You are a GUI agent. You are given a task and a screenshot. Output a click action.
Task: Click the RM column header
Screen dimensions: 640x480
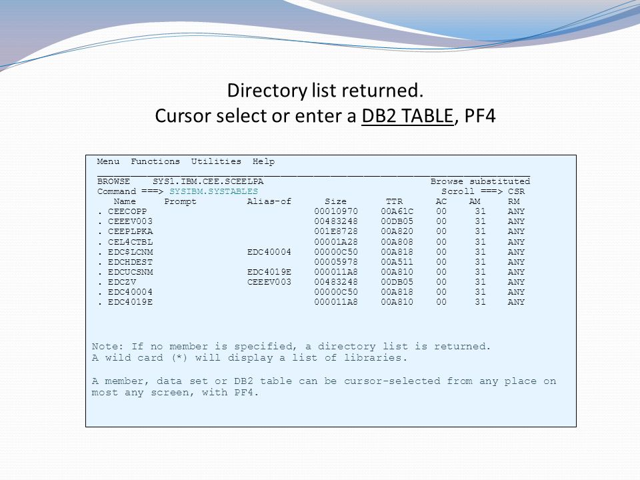tap(513, 201)
